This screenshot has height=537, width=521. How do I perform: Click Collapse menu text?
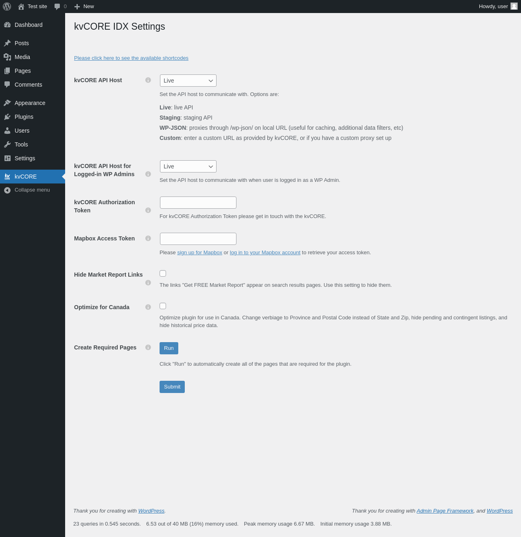32,190
